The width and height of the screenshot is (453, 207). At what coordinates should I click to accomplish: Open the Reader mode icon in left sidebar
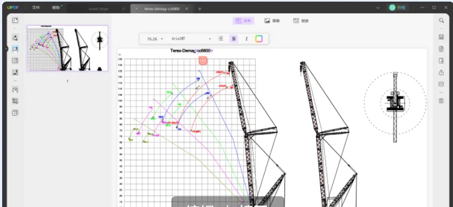click(15, 20)
